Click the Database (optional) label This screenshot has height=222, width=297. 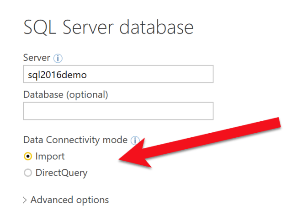pyautogui.click(x=65, y=95)
